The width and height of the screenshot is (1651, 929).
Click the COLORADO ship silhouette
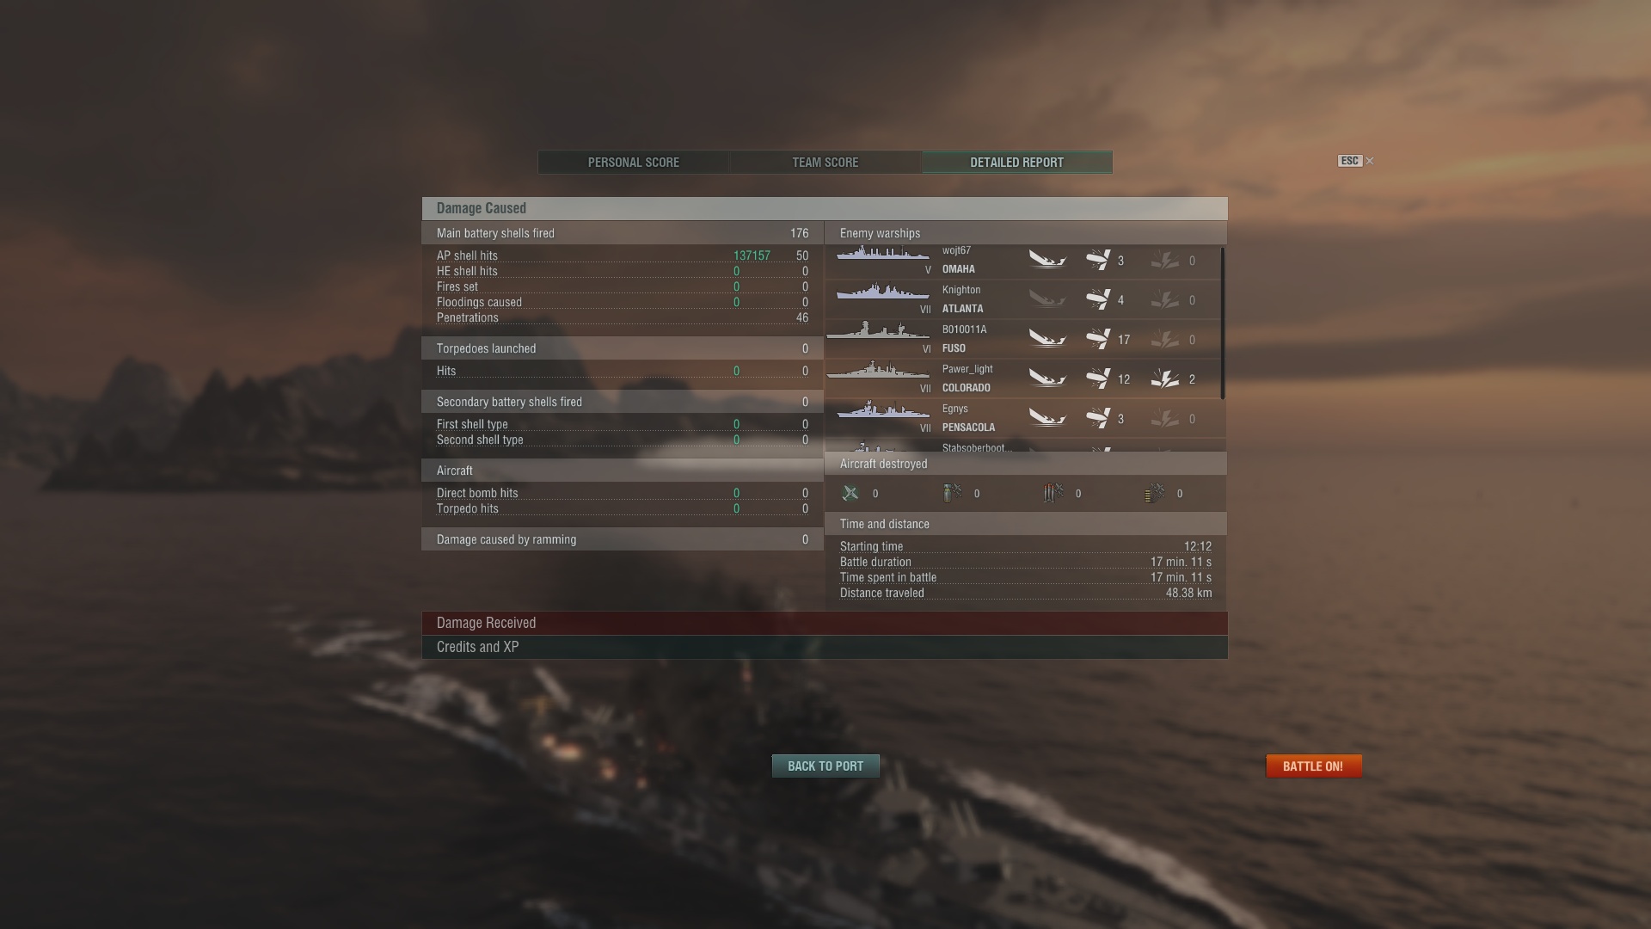tap(878, 370)
